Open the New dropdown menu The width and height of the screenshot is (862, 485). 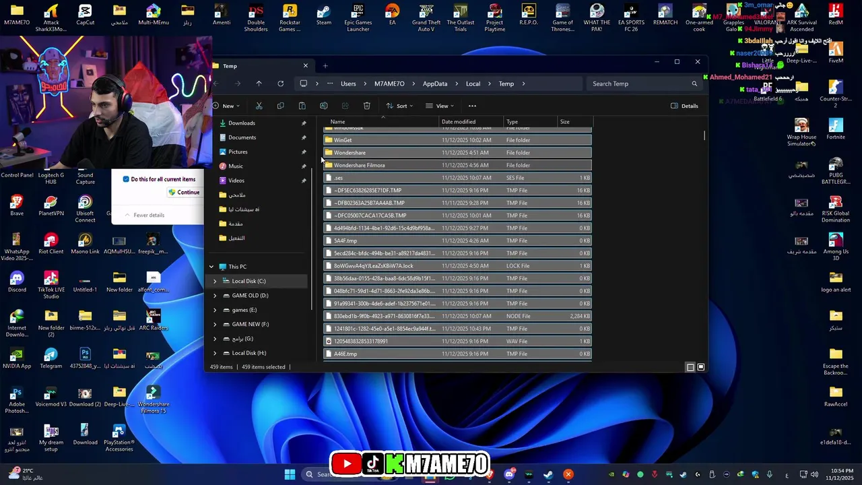(x=226, y=106)
